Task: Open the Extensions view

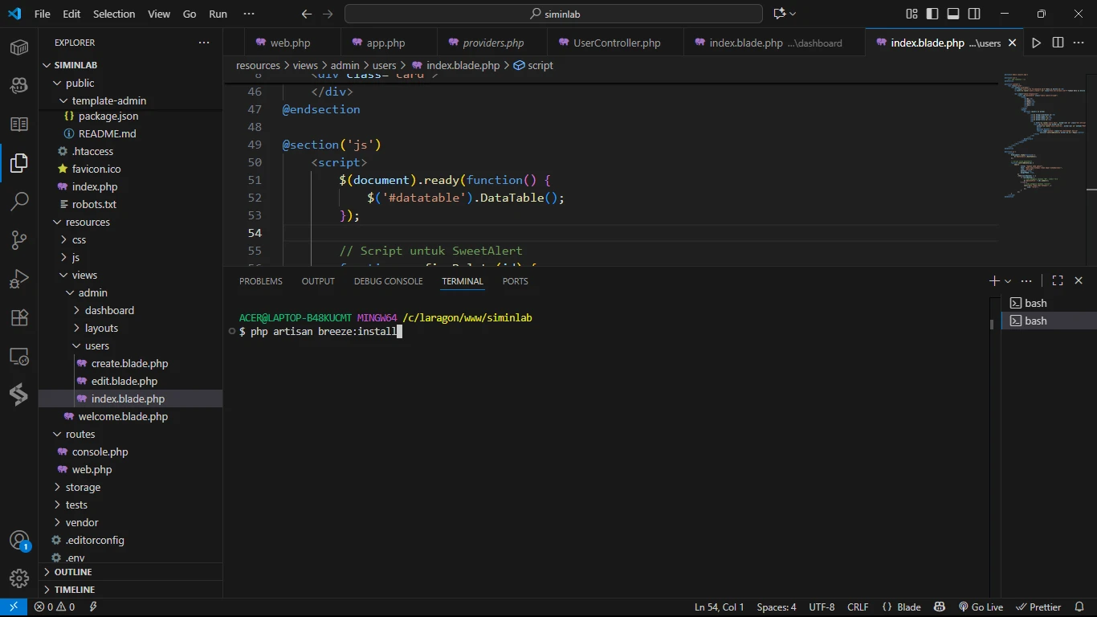Action: click(19, 317)
